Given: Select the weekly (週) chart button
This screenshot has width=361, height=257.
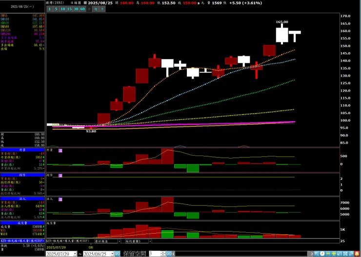Looking at the screenshot, I should coord(96,9).
